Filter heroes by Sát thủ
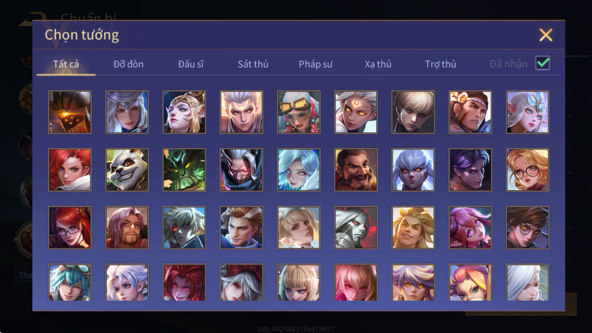592x333 pixels. click(x=253, y=64)
